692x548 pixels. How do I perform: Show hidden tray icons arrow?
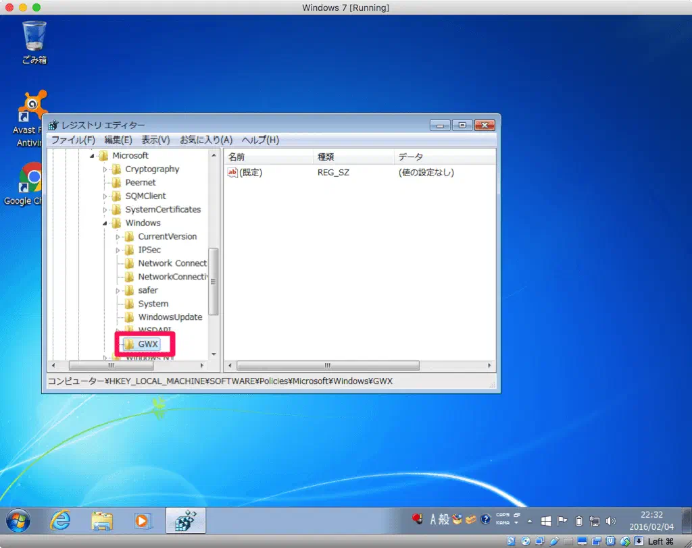(x=530, y=521)
